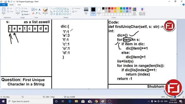Click the Windows search box

tap(30, 101)
